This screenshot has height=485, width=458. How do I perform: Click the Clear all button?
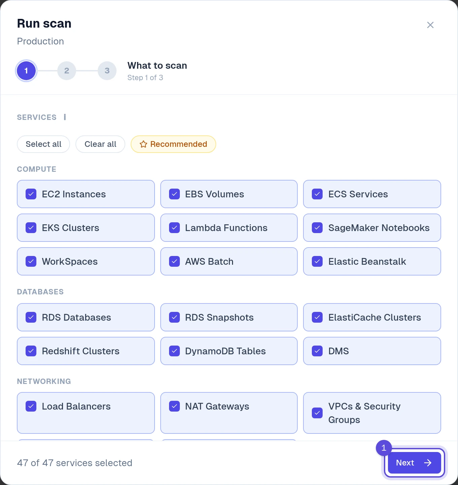click(100, 144)
